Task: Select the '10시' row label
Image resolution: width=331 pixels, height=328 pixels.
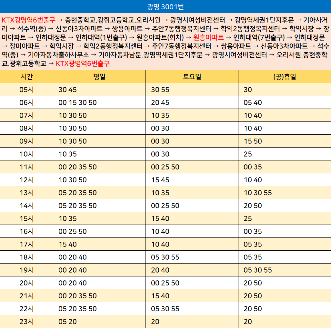Action: coord(26,154)
